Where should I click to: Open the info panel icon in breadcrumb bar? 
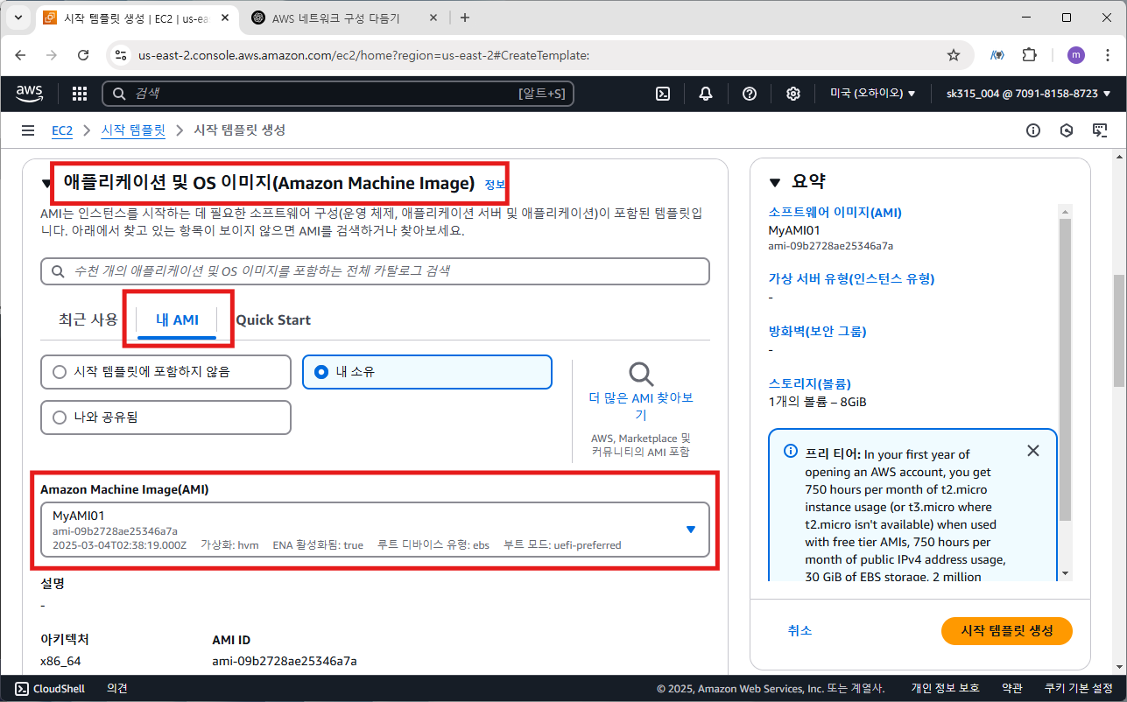(x=1033, y=130)
